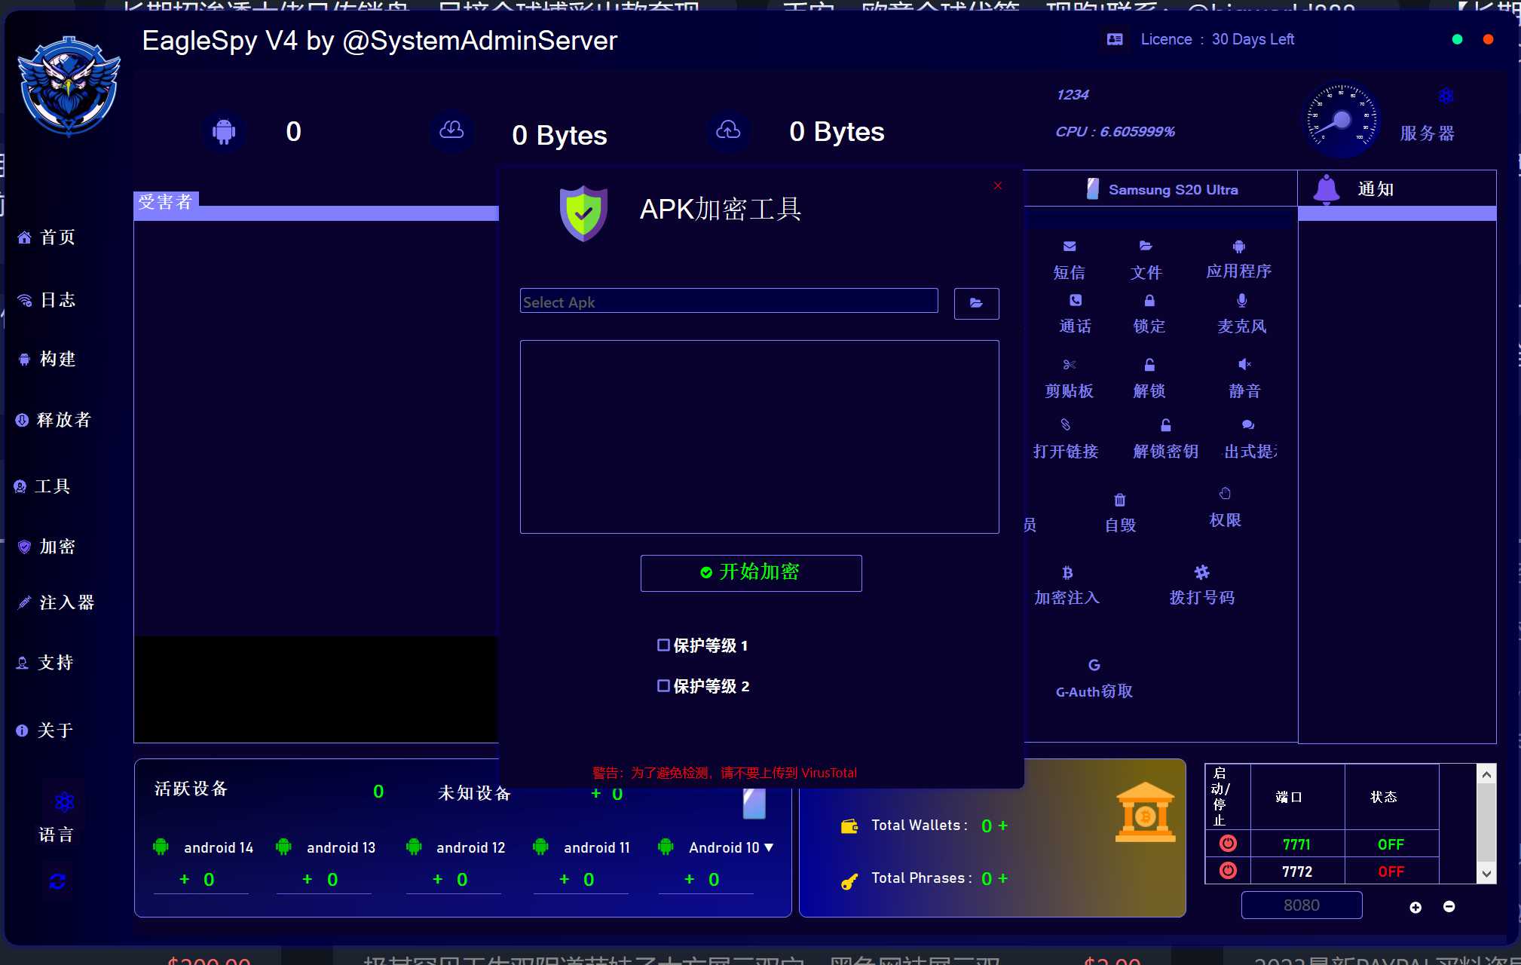Click the 文件 folder icon
The height and width of the screenshot is (965, 1521).
click(1146, 246)
